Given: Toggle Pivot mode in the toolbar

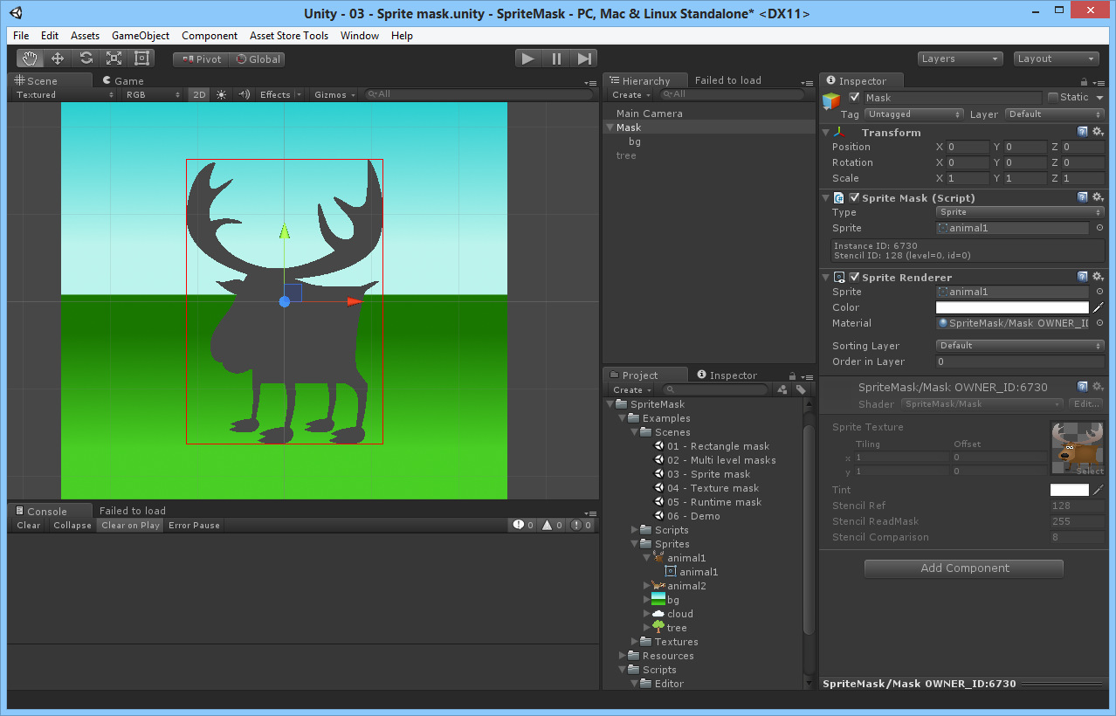Looking at the screenshot, I should pyautogui.click(x=200, y=59).
